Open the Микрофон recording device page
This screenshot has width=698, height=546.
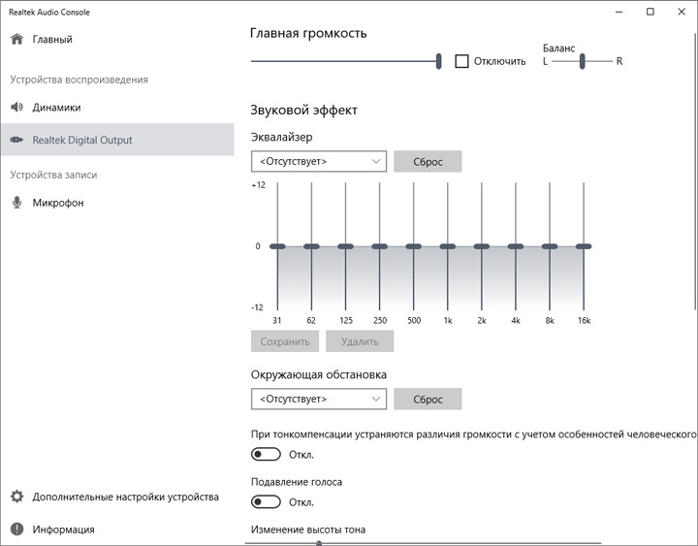click(x=58, y=203)
